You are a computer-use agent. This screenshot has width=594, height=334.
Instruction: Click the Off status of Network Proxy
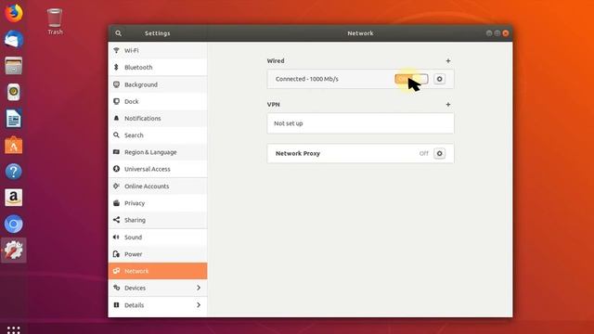click(423, 153)
